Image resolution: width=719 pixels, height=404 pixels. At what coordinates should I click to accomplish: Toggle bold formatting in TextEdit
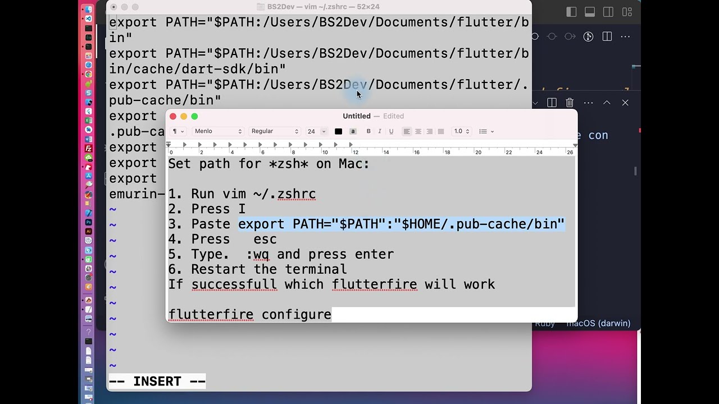point(368,131)
